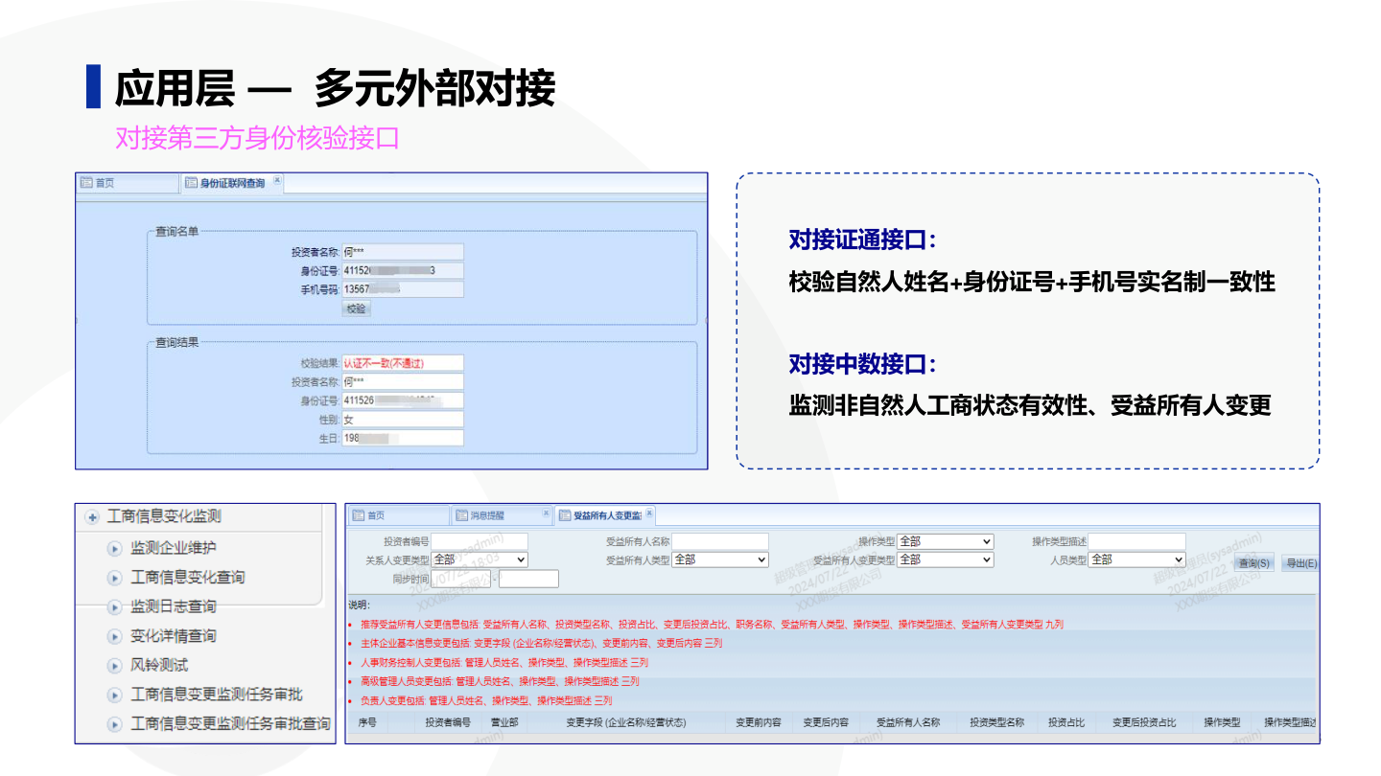Switch to 首页 tab beside 消息提醒
The image size is (1381, 776).
coord(398,515)
